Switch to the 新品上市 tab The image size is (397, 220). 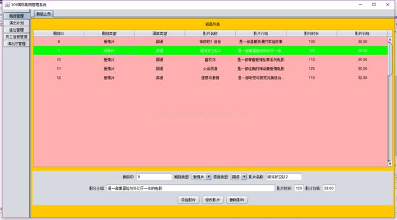(43, 14)
